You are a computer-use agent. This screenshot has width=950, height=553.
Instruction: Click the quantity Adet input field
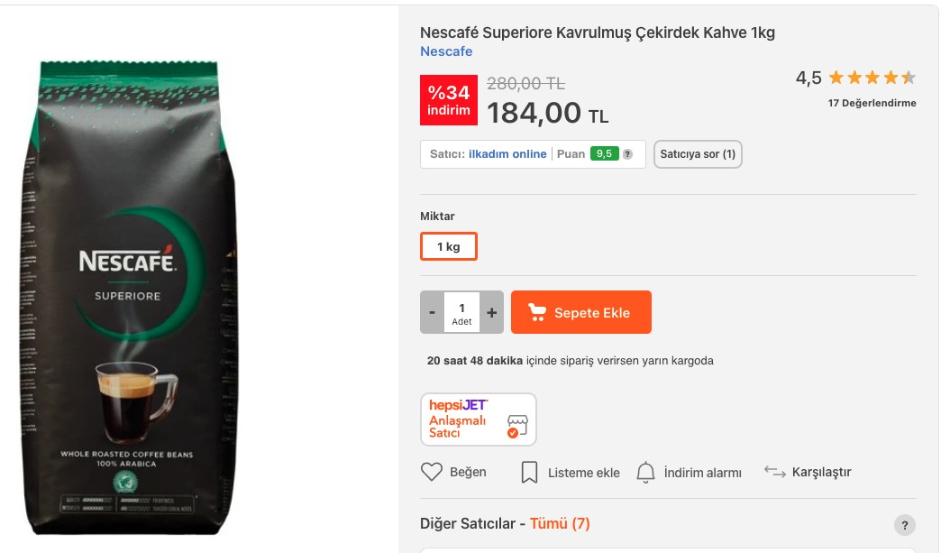pos(461,312)
